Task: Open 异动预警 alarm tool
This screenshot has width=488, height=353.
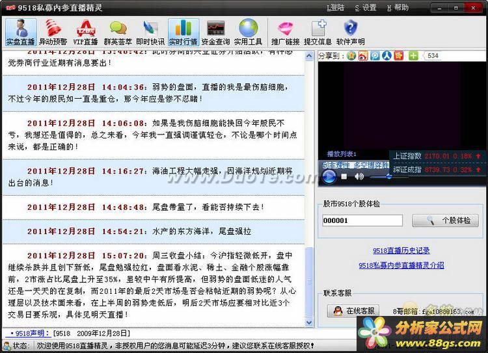Action: click(x=53, y=32)
